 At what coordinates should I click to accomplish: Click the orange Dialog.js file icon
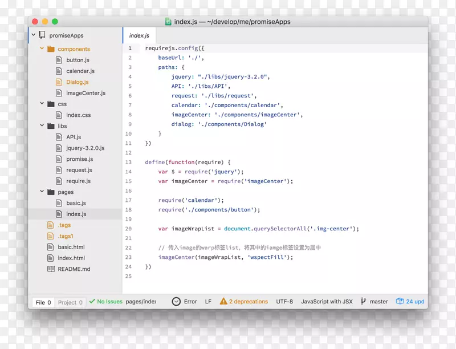click(x=60, y=82)
